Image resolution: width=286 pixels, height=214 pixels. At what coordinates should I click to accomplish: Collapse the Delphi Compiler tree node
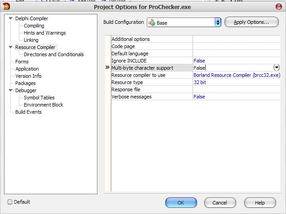tap(11, 18)
